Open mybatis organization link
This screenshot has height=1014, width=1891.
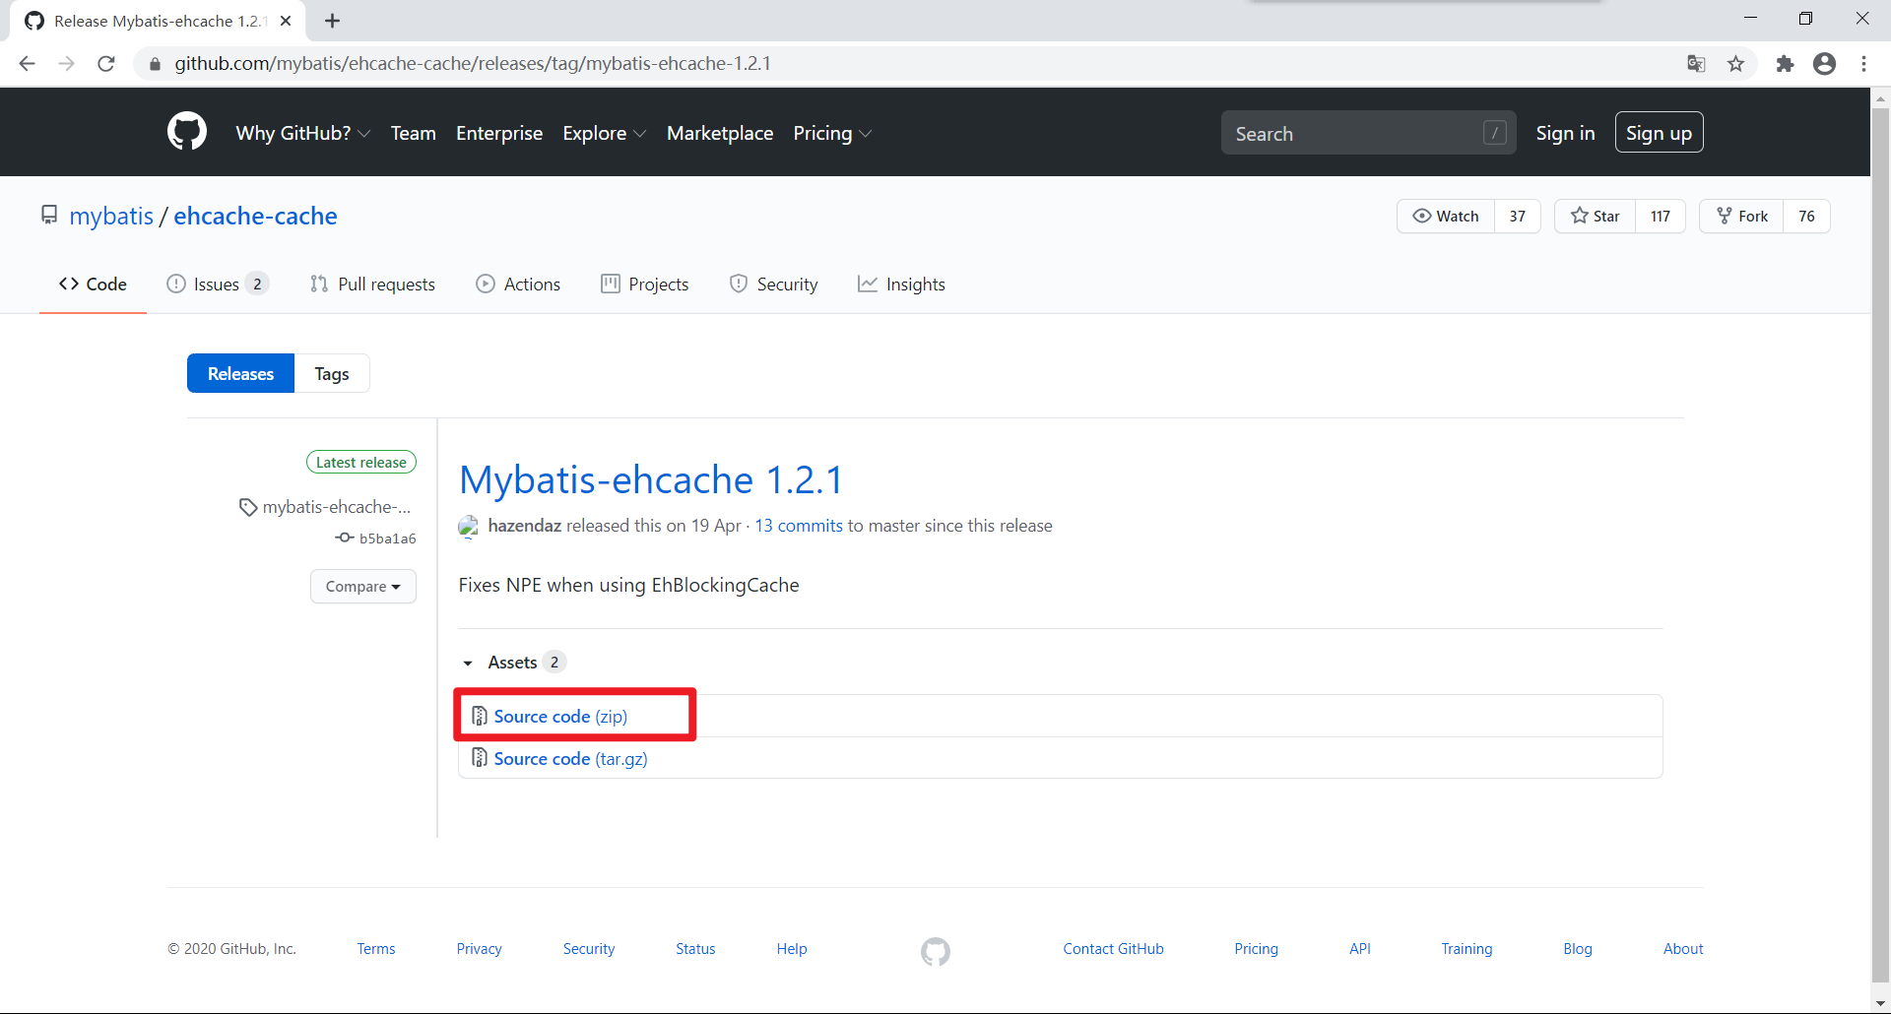tap(111, 216)
